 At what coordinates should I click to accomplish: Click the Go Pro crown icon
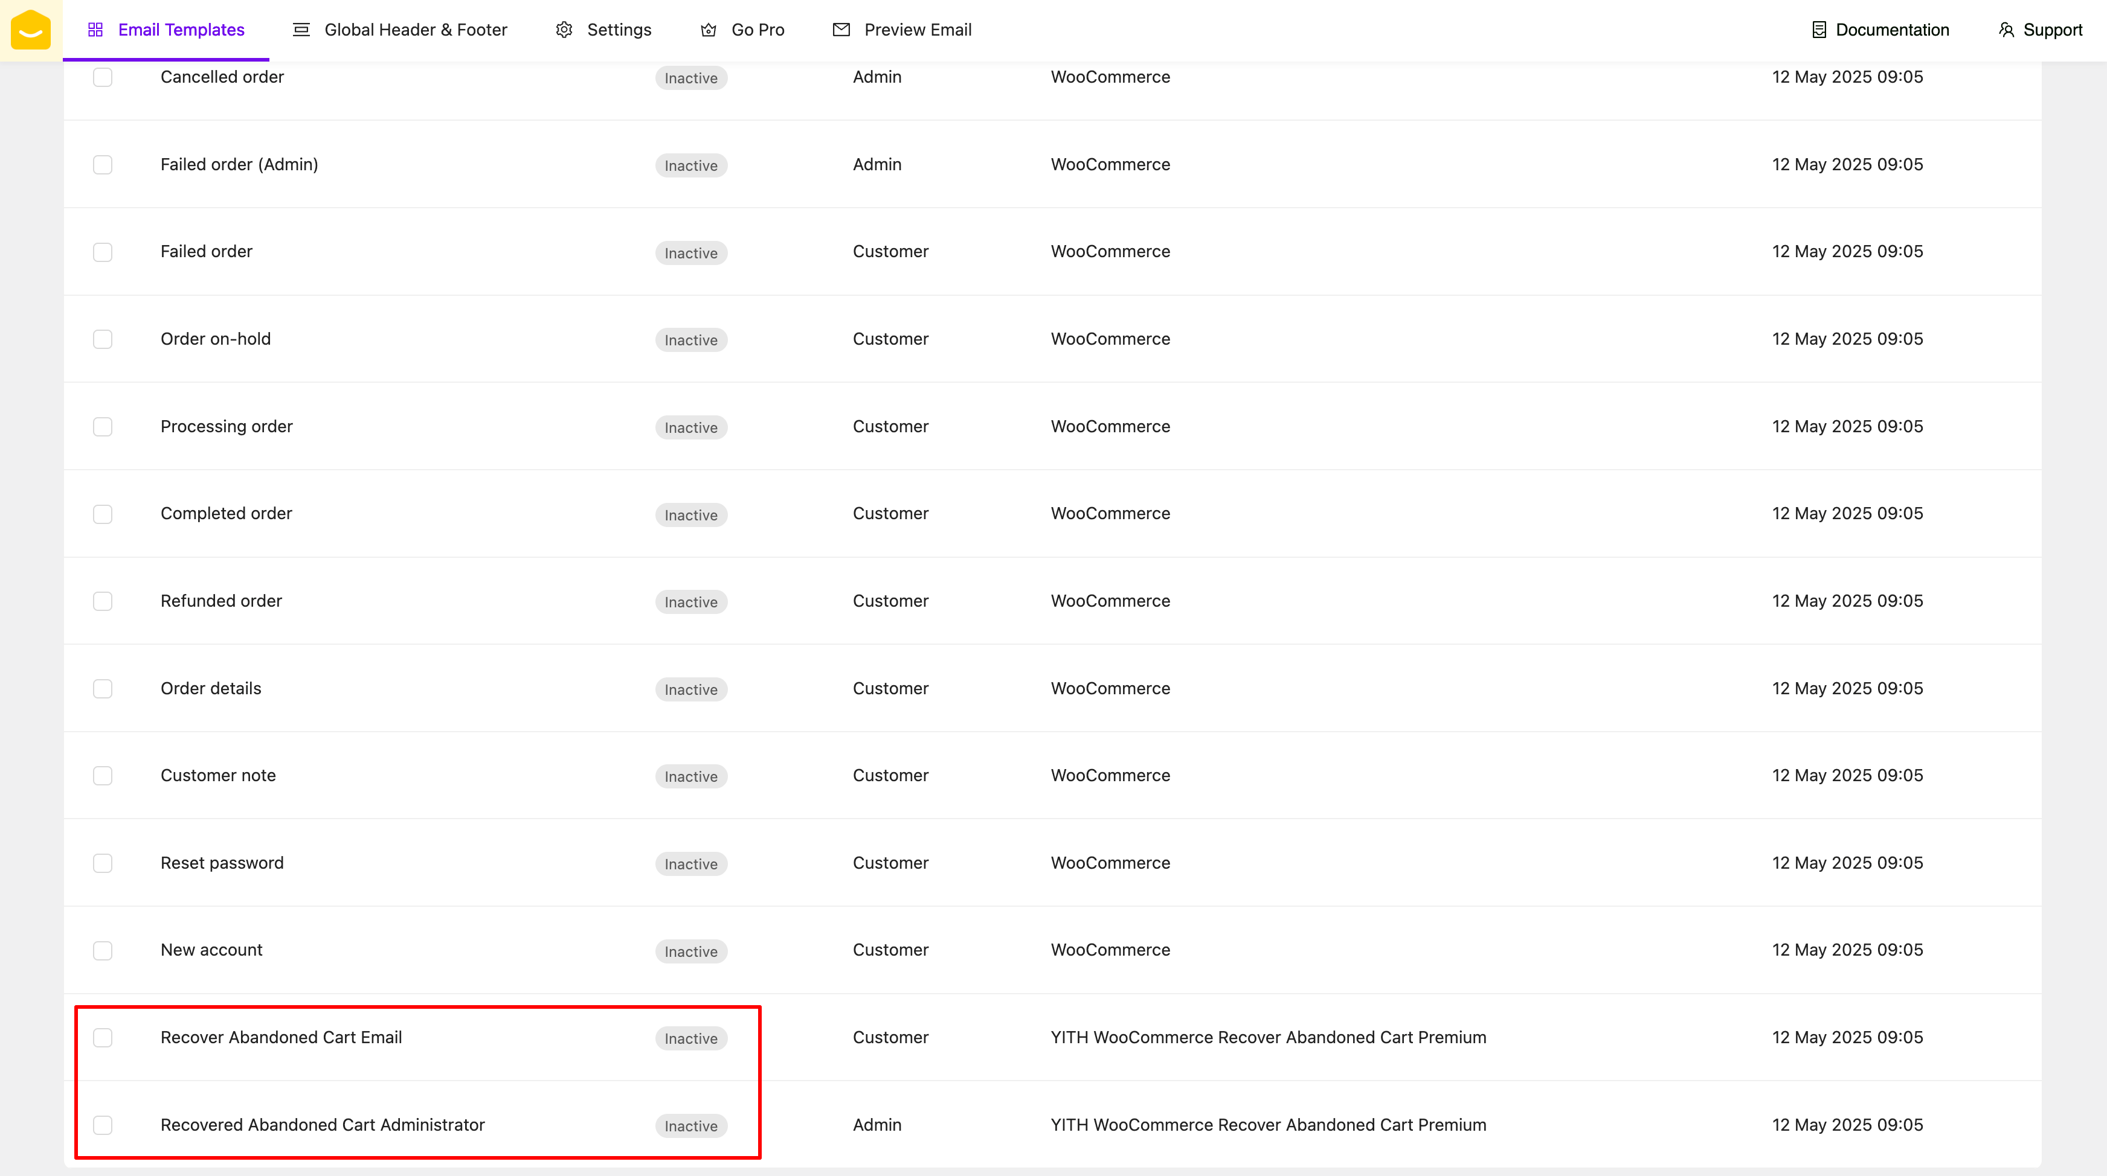(709, 30)
